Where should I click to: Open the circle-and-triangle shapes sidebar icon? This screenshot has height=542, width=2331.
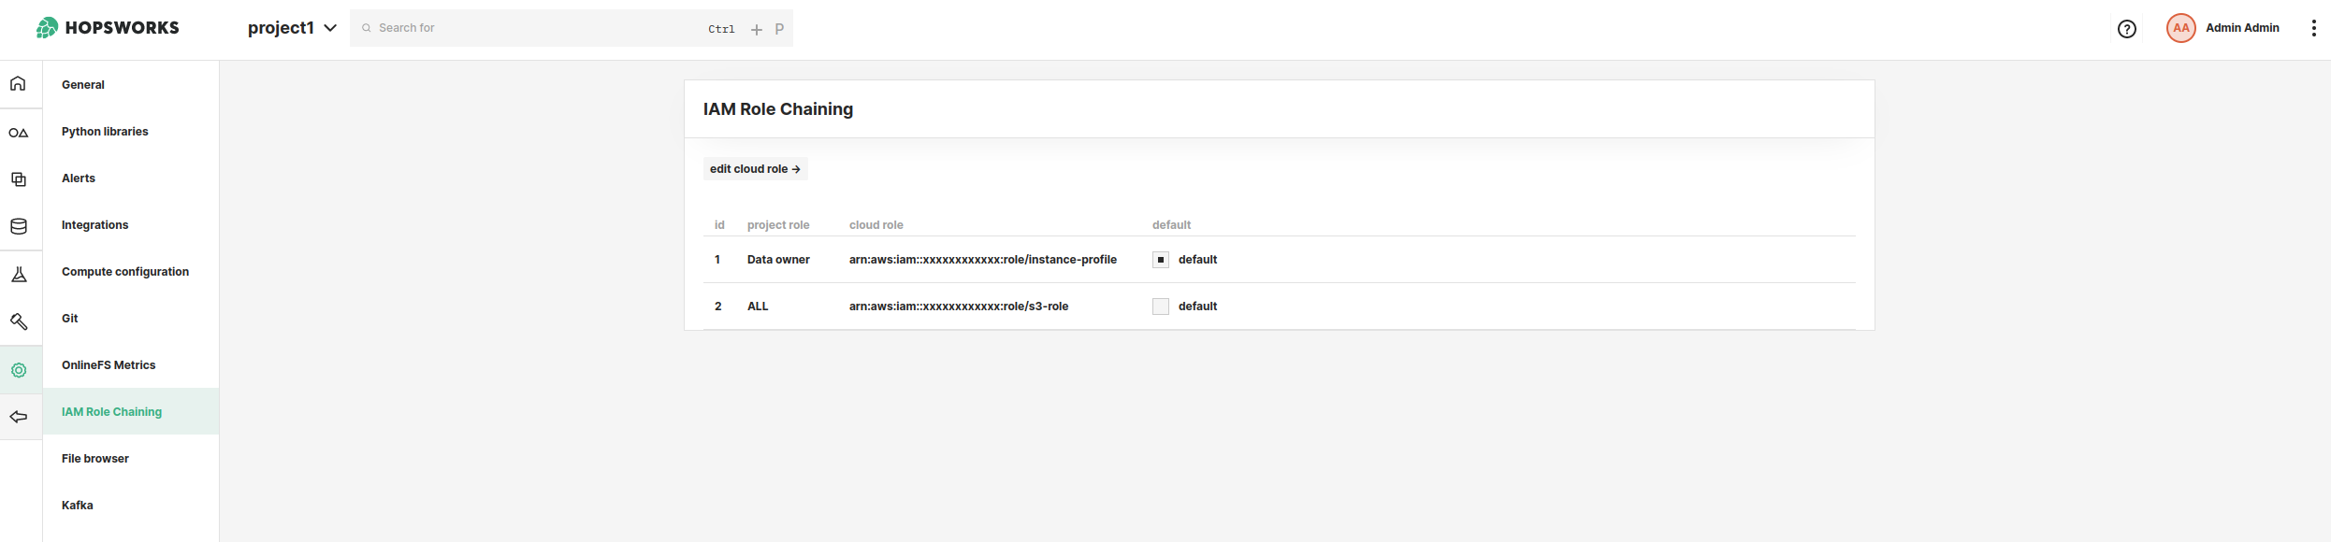18,133
